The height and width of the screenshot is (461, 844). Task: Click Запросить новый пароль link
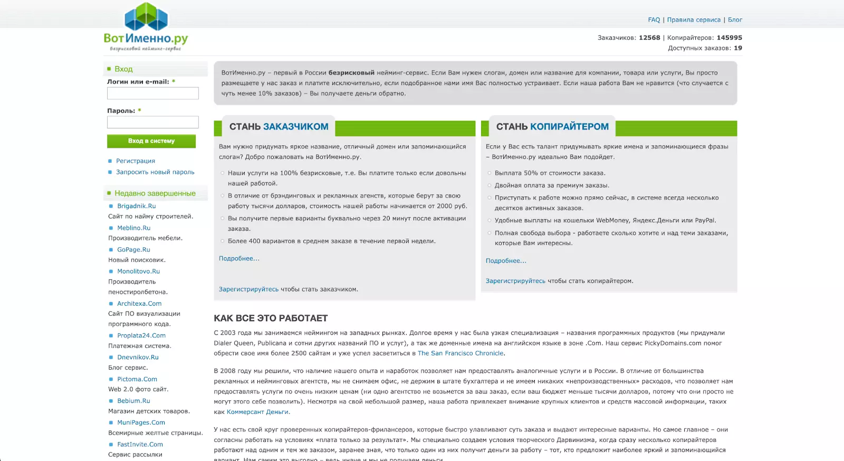[155, 172]
